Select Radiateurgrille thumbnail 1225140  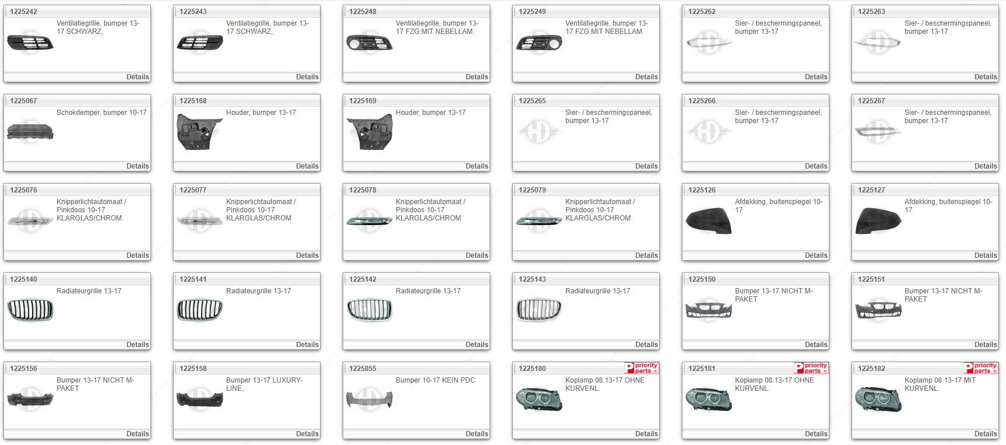point(30,310)
